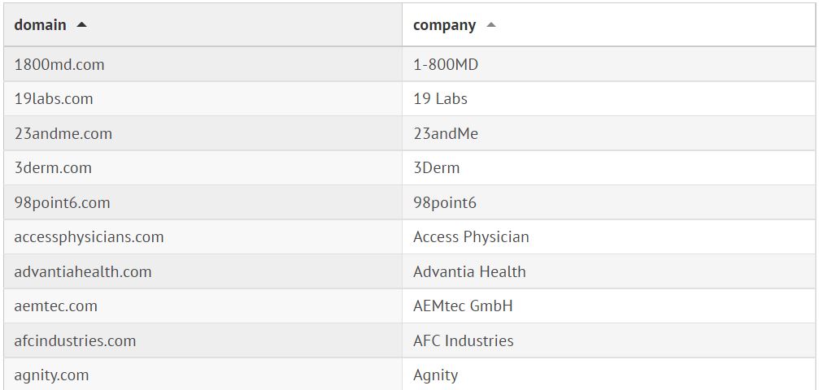
Task: Select the 23andMe company cell
Action: pos(446,133)
